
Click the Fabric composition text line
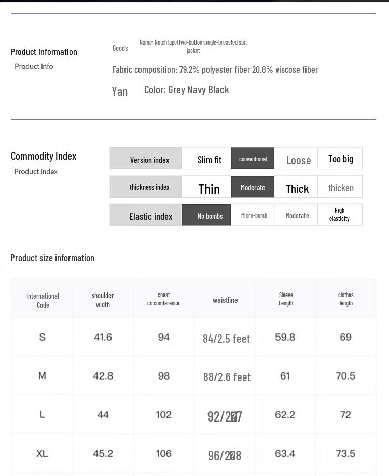point(215,70)
